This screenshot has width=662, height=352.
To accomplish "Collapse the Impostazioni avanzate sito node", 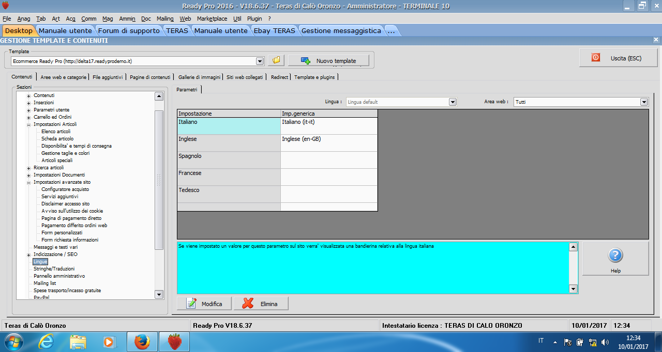I will click(x=29, y=182).
